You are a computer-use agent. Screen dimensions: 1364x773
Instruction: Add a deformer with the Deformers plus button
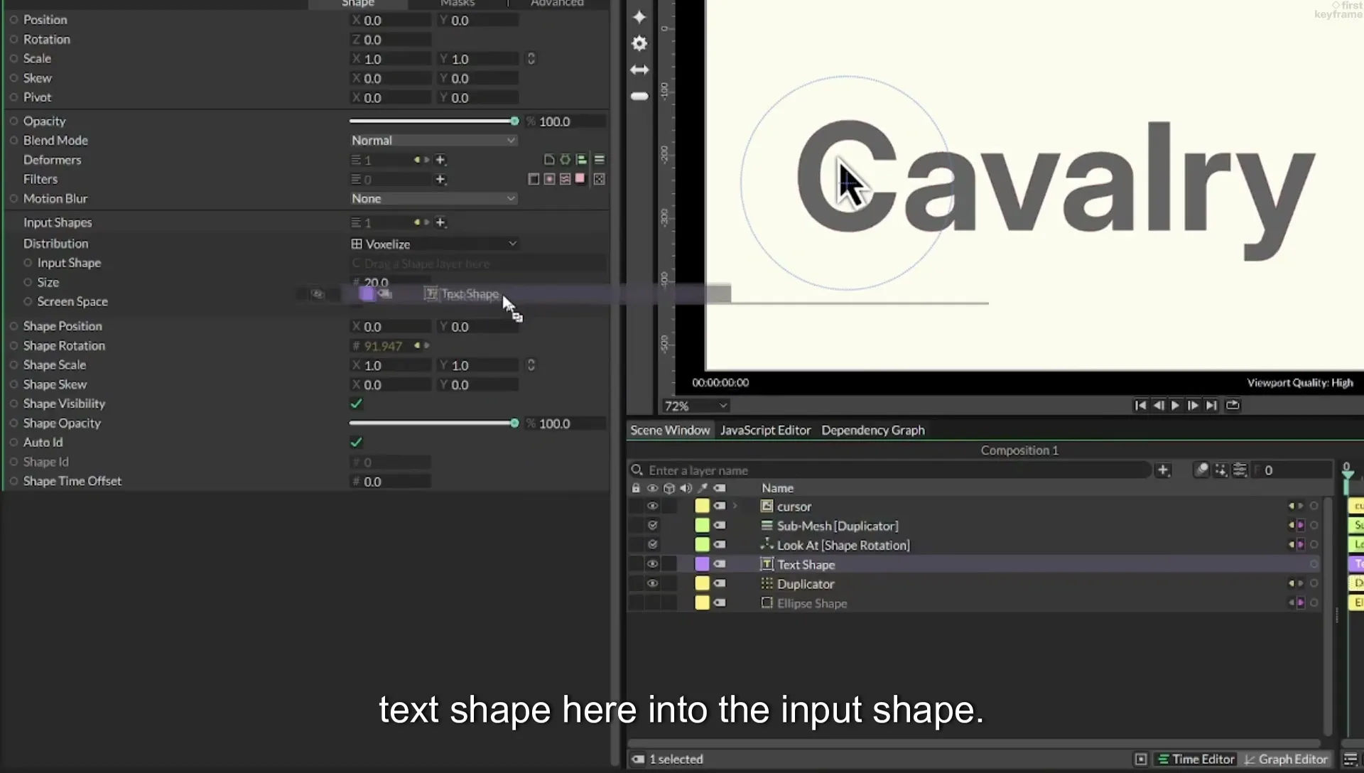[x=440, y=160]
